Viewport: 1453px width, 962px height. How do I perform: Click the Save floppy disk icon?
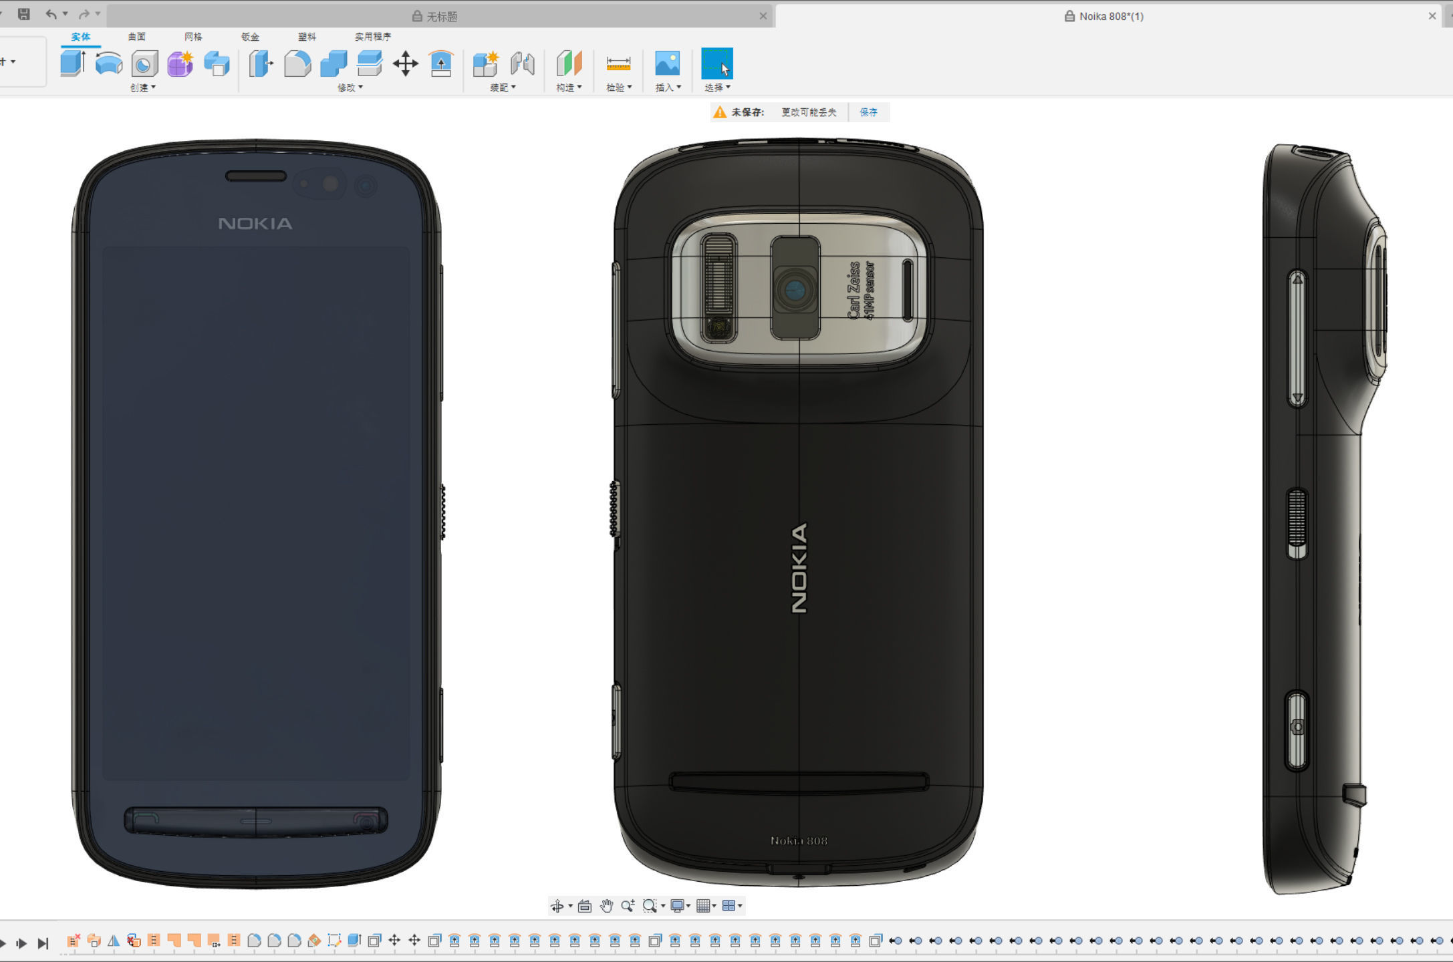tap(24, 14)
